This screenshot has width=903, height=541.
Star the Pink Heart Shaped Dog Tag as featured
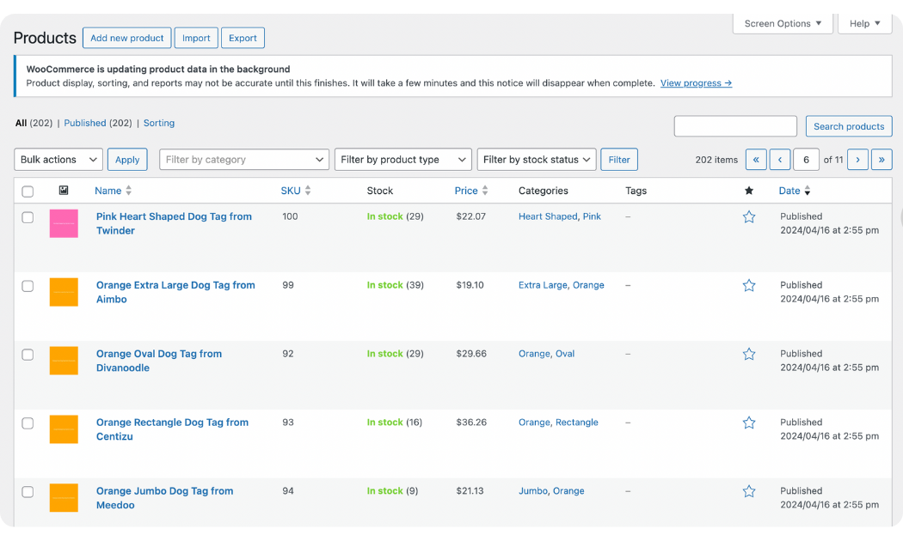click(748, 217)
